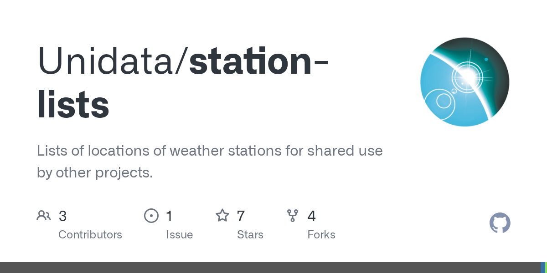Click the dark gray language bar segment
Viewport: 547px width, 273px height.
click(x=269, y=268)
